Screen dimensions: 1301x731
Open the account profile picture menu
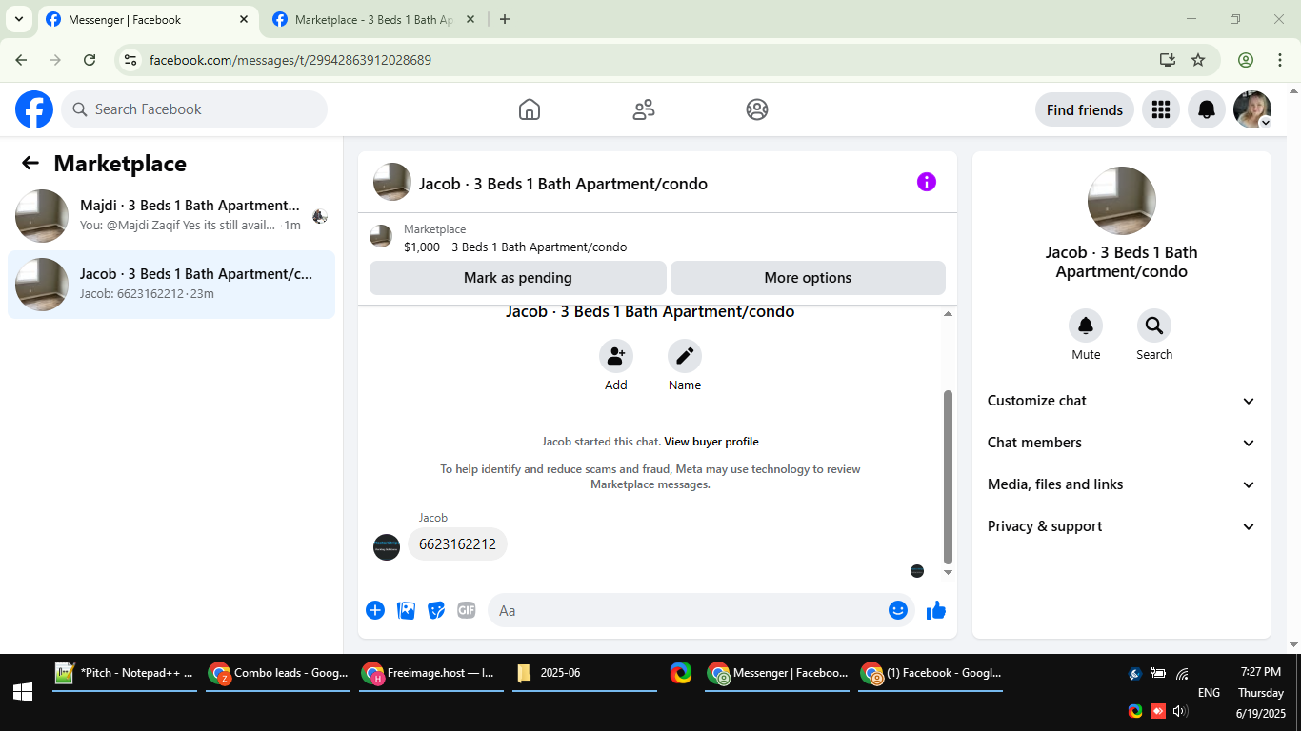click(1252, 109)
